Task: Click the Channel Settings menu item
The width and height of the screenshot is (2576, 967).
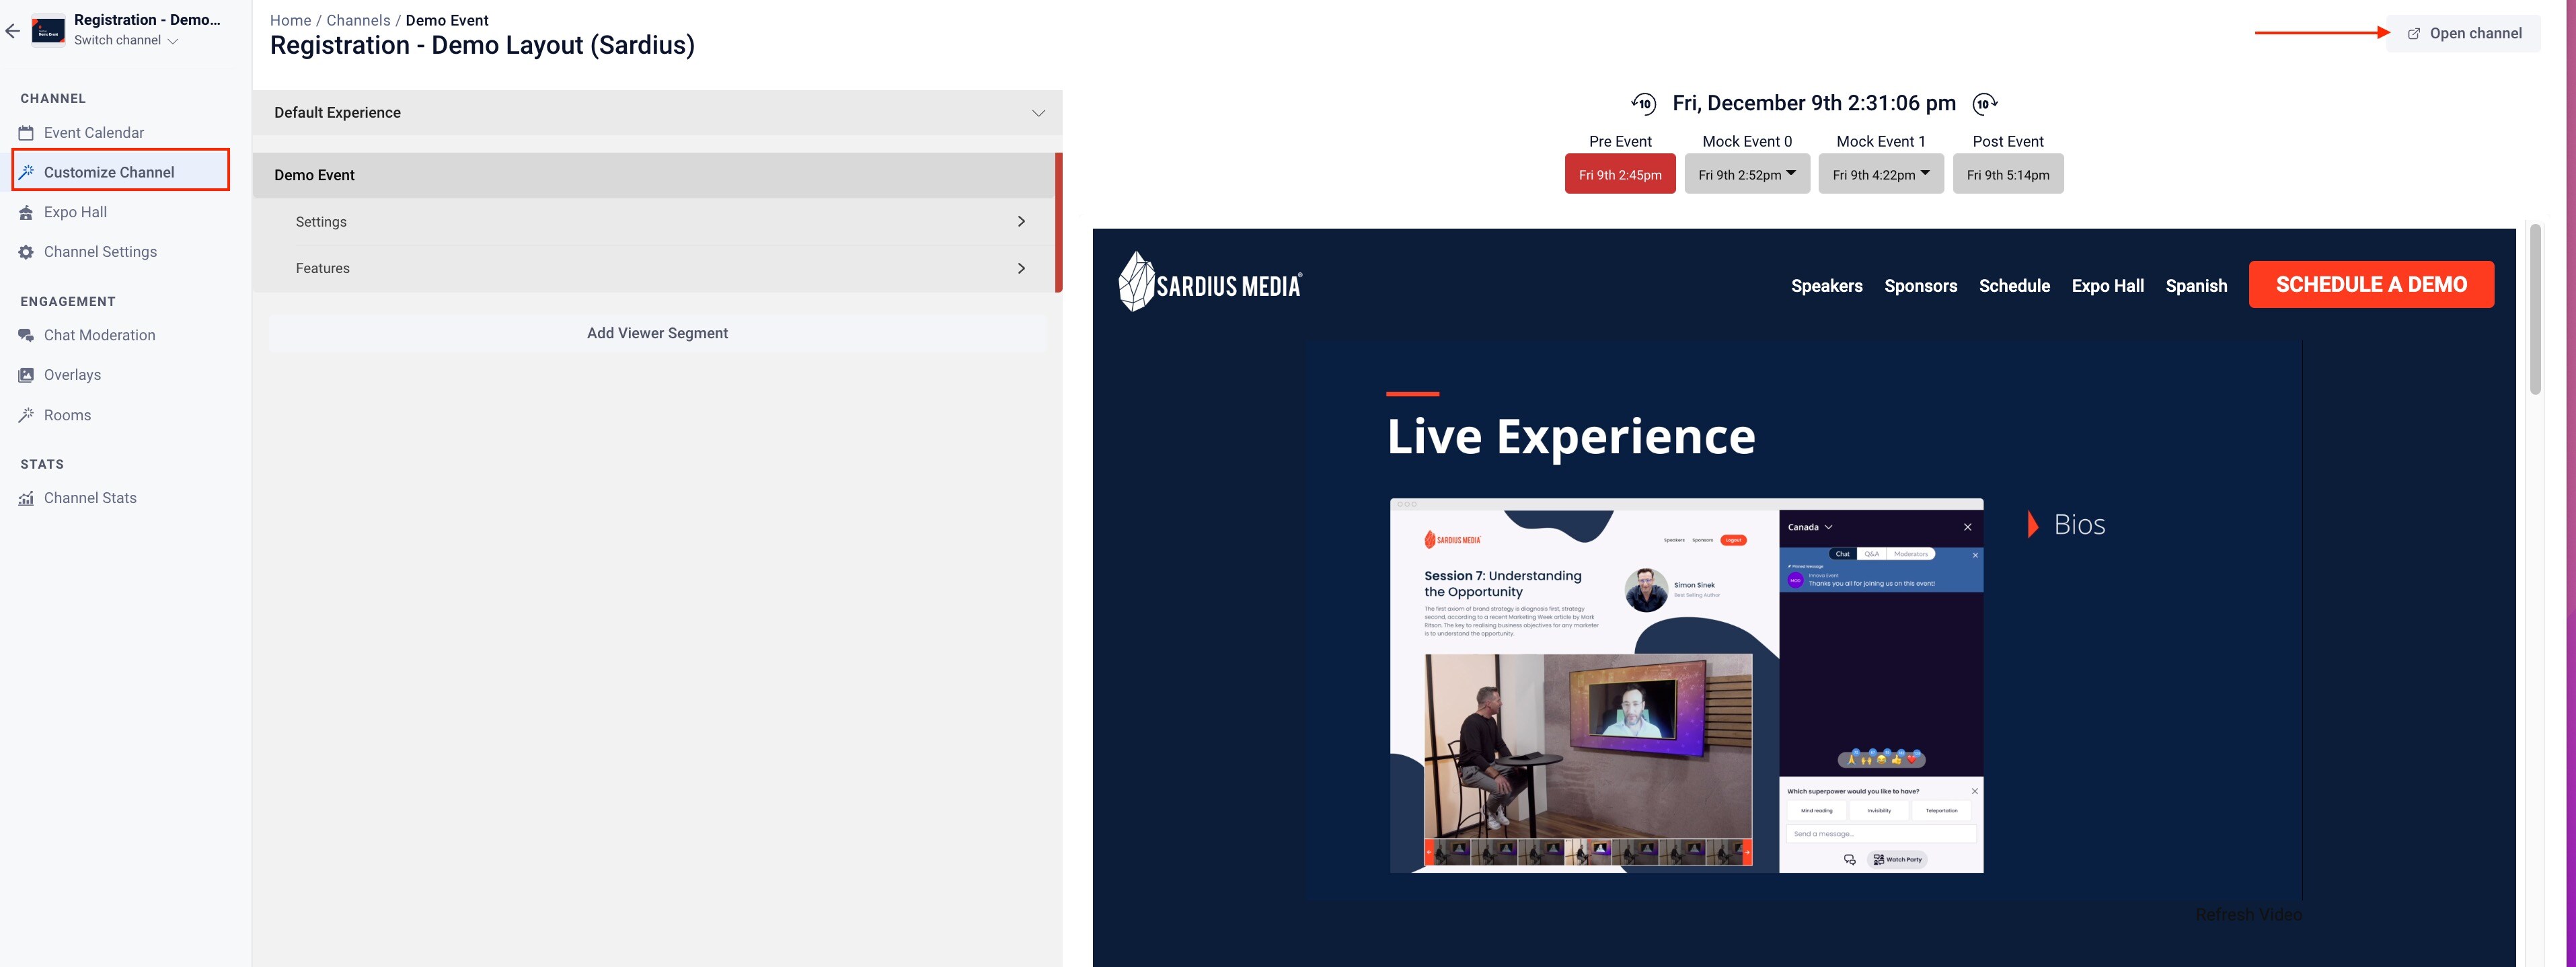Action: click(x=100, y=253)
